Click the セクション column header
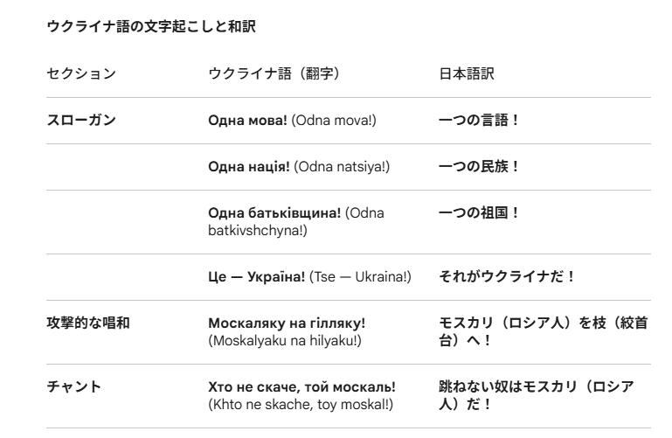Image resolution: width=672 pixels, height=438 pixels. pos(80,74)
